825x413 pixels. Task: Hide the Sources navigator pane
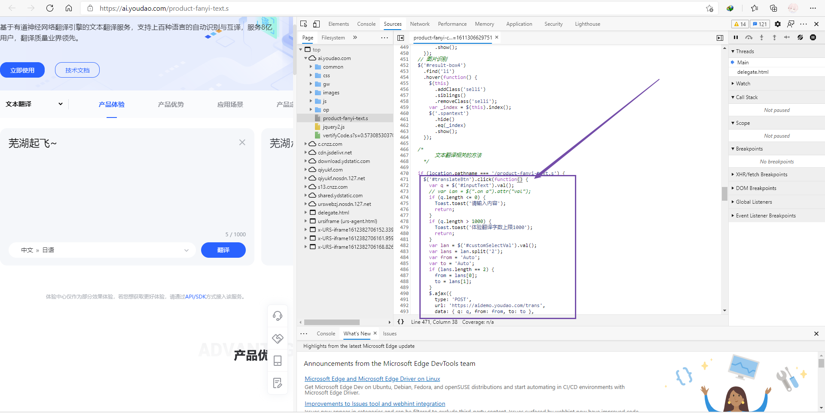coord(400,38)
